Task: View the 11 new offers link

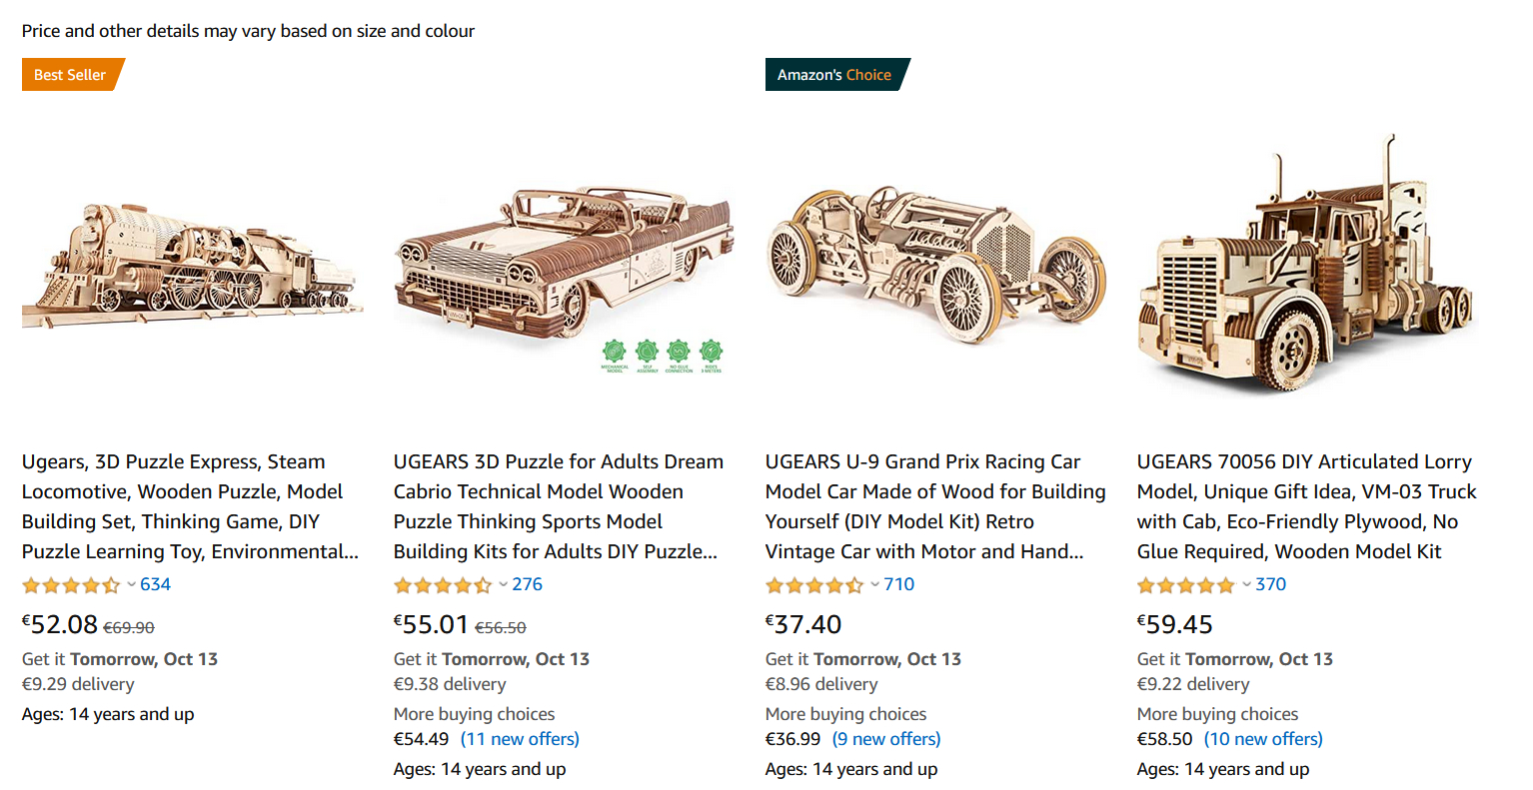Action: point(520,739)
